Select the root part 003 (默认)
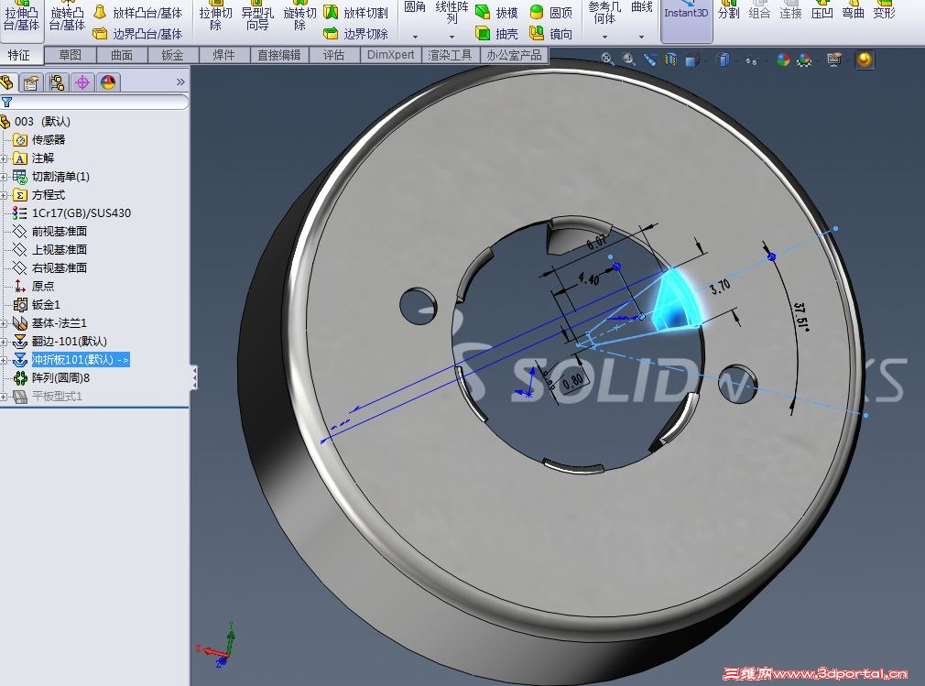This screenshot has height=686, width=925. pos(36,122)
